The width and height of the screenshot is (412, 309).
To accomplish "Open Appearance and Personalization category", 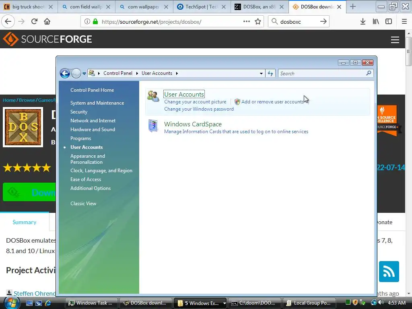I will point(88,159).
